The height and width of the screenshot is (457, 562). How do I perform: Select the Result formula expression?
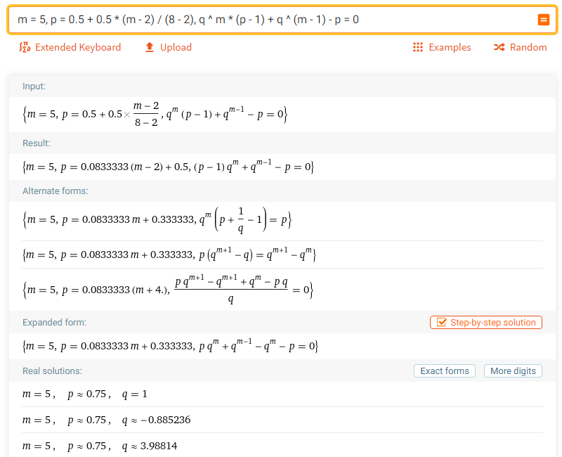pyautogui.click(x=168, y=167)
